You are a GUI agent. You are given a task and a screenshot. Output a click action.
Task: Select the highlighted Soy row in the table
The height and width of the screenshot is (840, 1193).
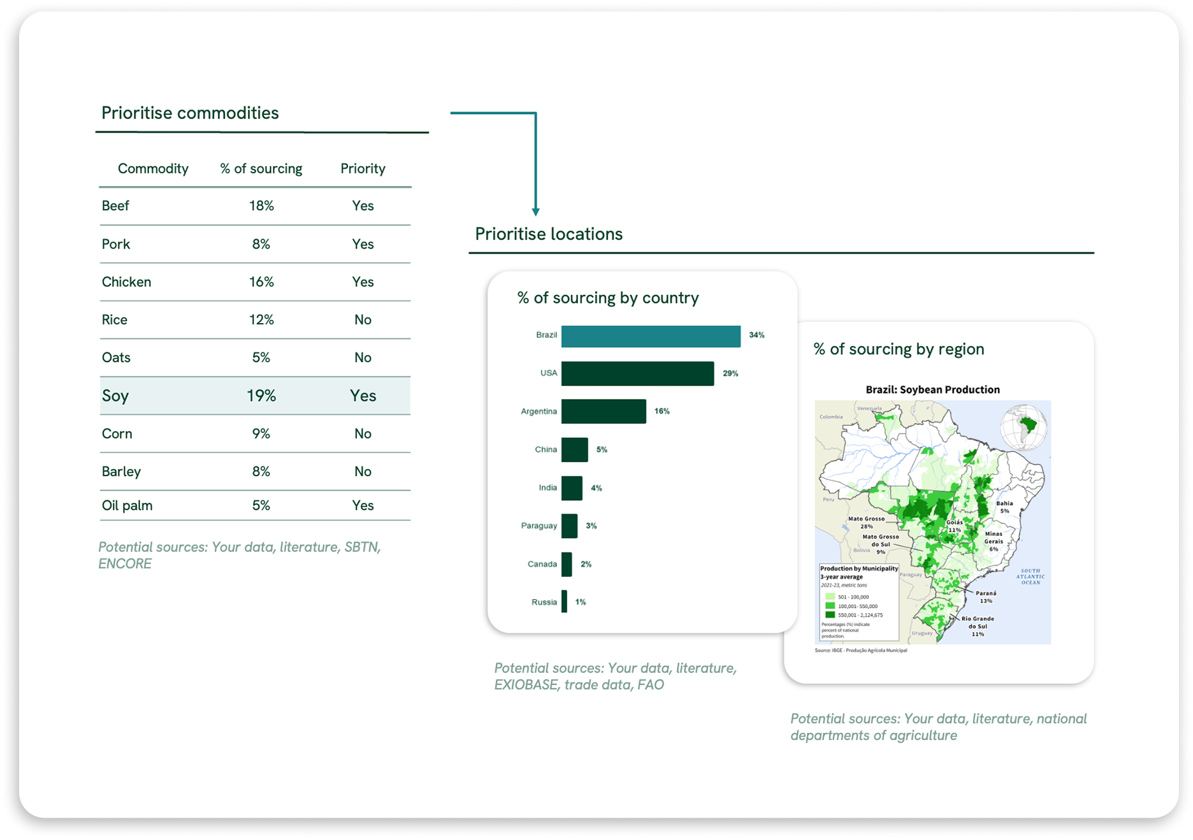pyautogui.click(x=255, y=396)
